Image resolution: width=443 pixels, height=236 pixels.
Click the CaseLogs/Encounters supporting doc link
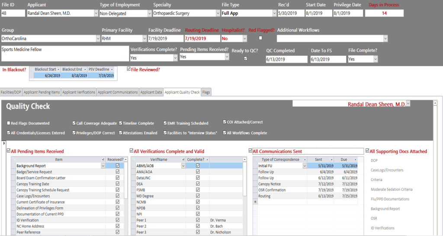point(387,170)
